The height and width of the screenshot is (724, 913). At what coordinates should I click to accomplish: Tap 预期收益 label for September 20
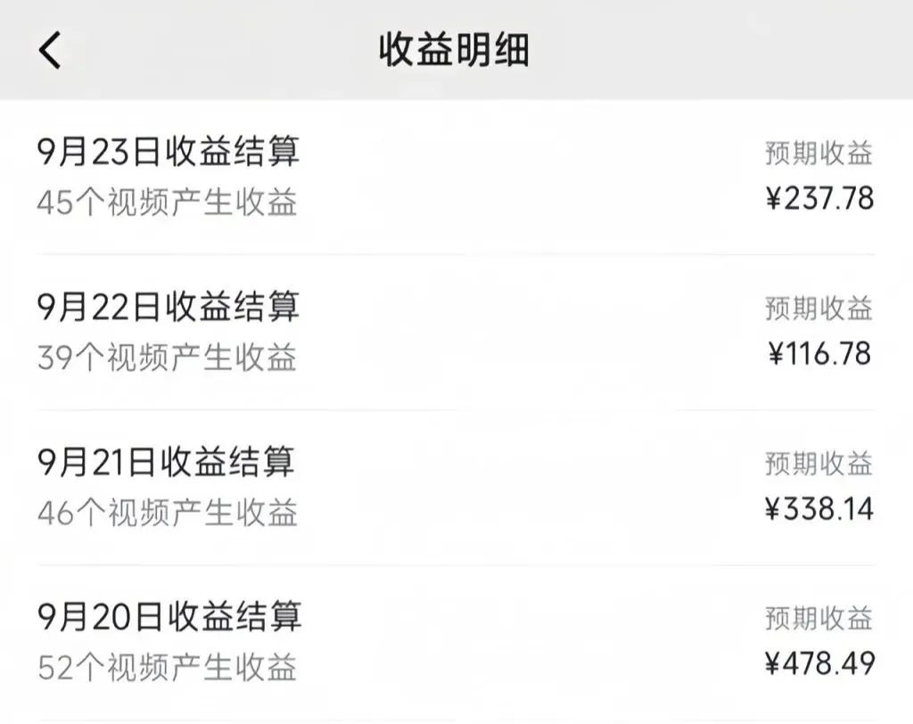tap(818, 618)
